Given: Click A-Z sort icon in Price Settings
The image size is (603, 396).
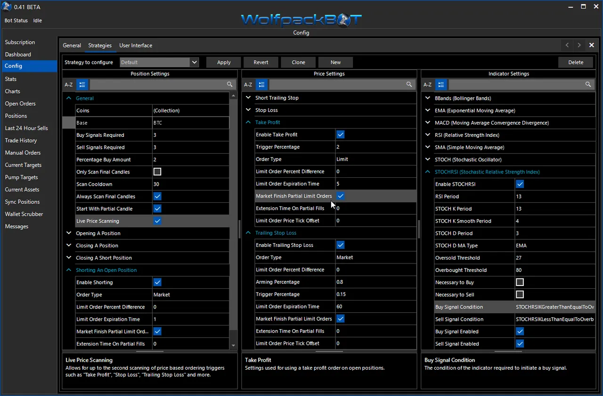Looking at the screenshot, I should [248, 85].
